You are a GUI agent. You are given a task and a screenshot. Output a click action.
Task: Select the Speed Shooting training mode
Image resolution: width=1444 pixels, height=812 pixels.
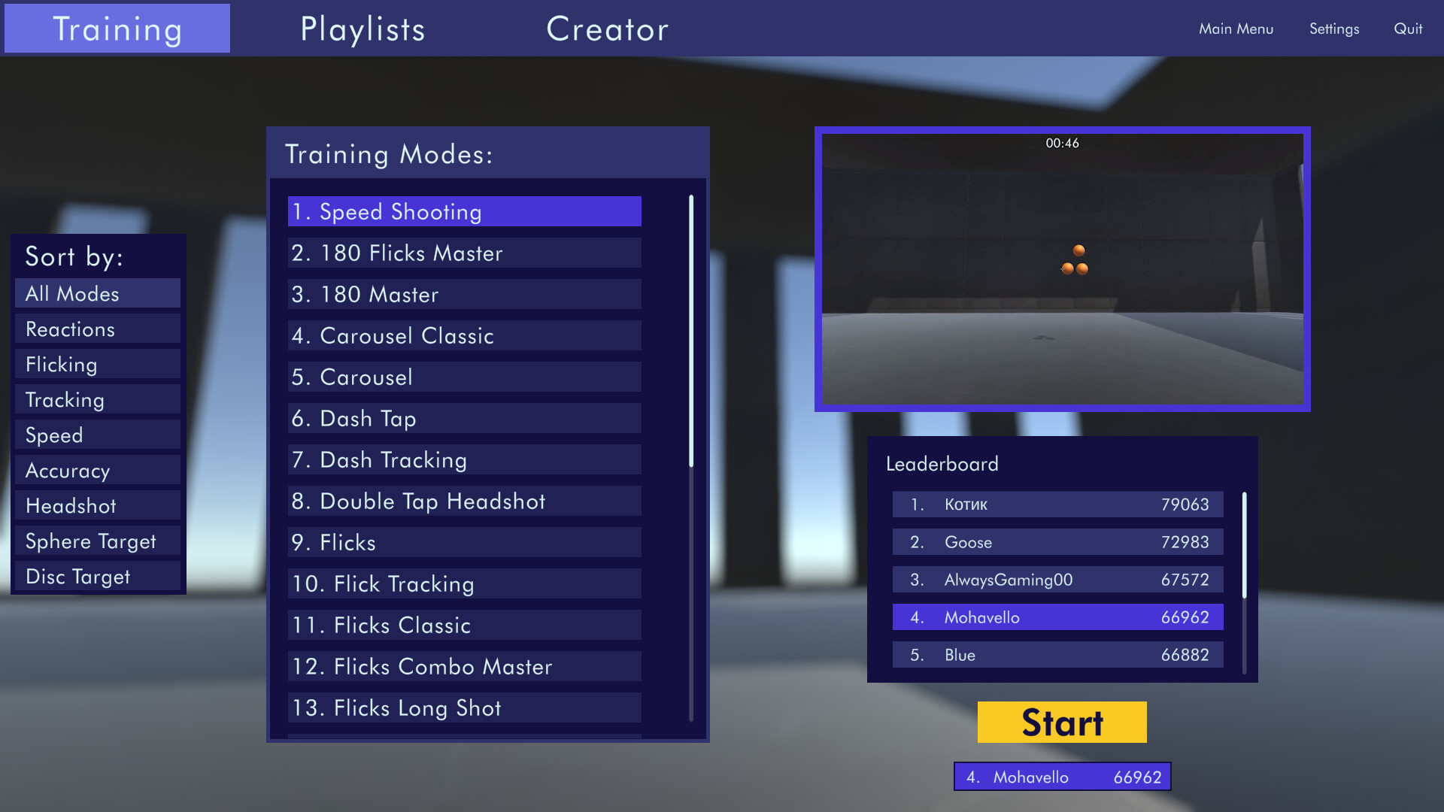[x=463, y=211]
